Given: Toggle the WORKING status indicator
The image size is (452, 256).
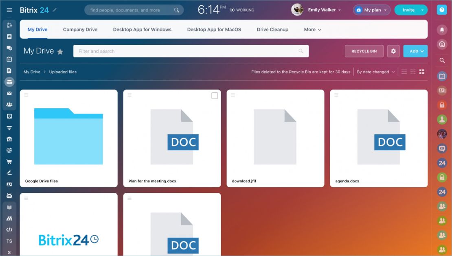Looking at the screenshot, I should 242,10.
